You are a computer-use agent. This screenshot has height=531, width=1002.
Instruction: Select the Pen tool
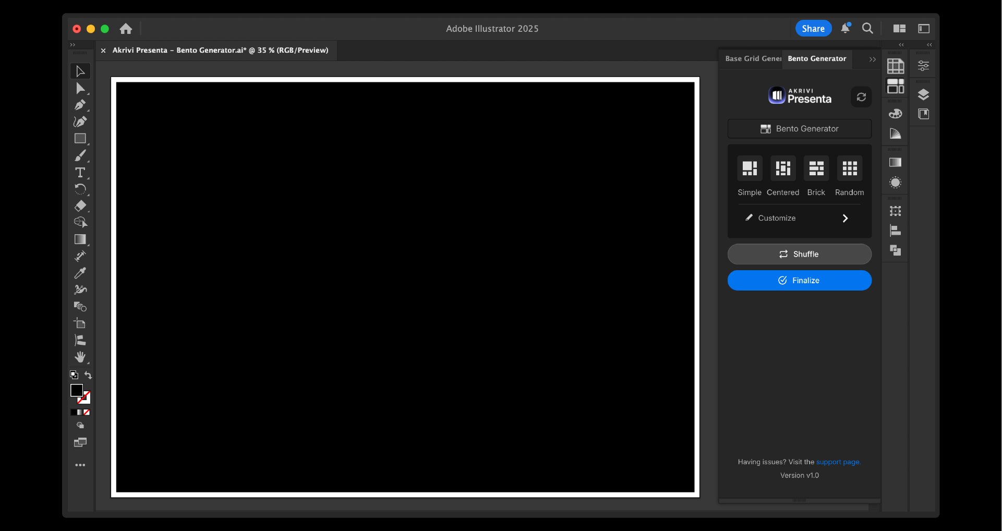click(80, 105)
